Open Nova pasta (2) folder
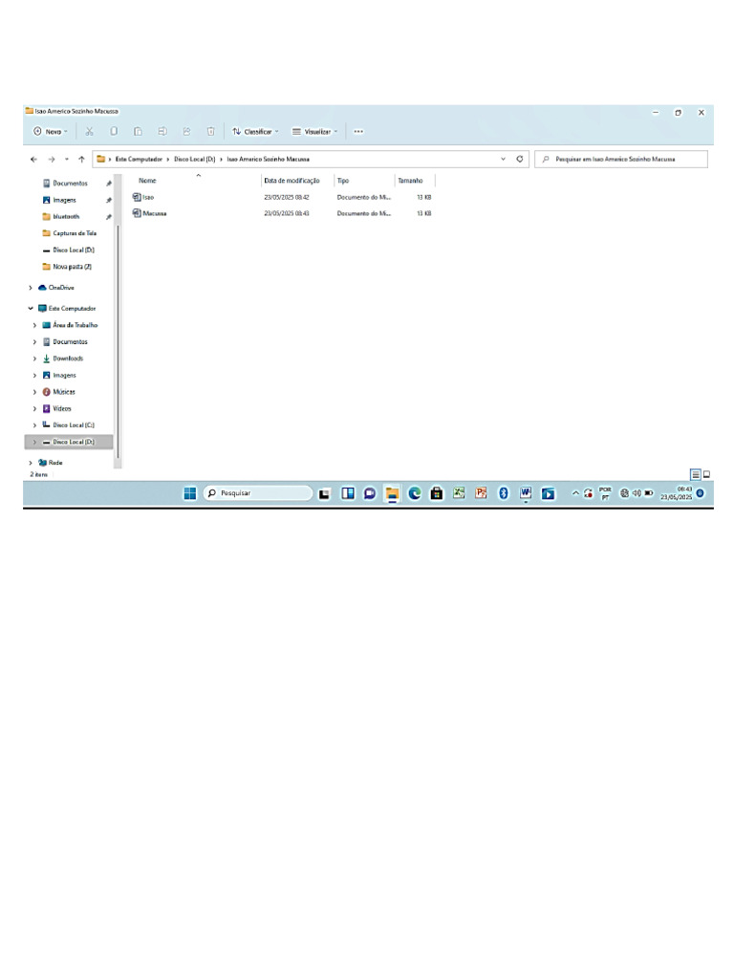Screen dimensions: 734x979 [72, 267]
